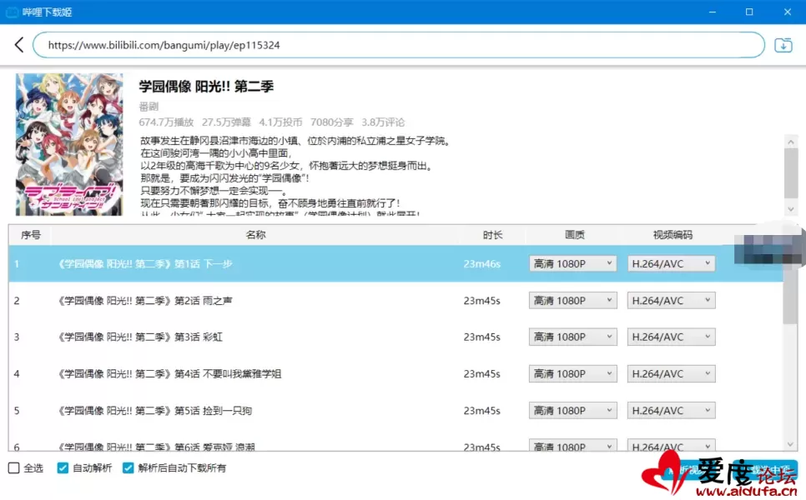Select episode row 第4话 不要叫我黛雅学姐

(395, 373)
